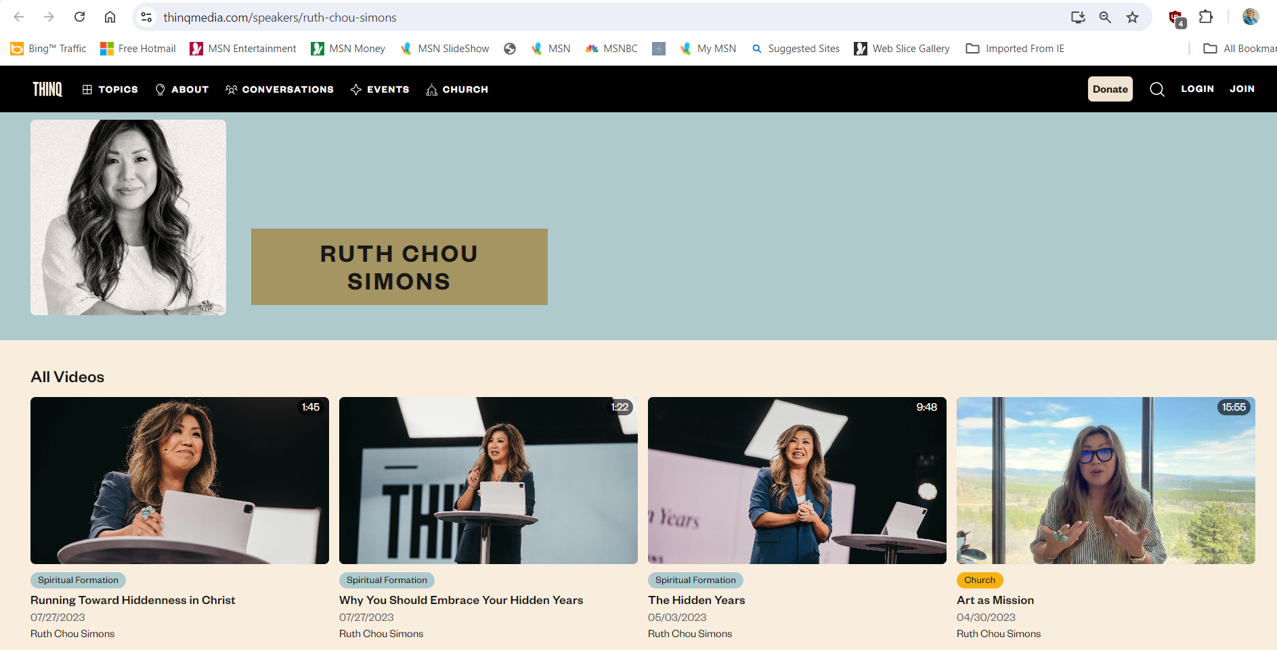Open browser extensions puzzle icon
Screen dimensions: 1277x650
(x=1206, y=17)
